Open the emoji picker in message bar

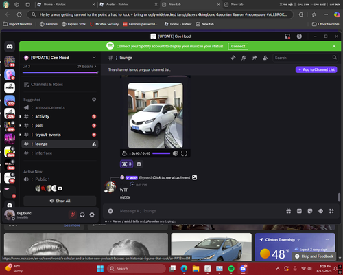(x=320, y=211)
